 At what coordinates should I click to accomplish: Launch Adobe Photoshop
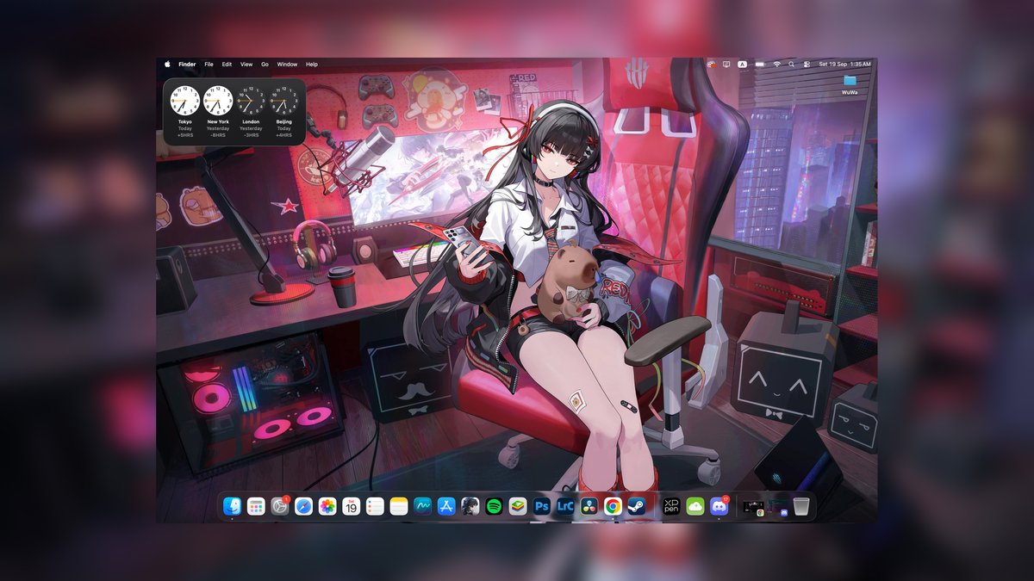(x=542, y=506)
